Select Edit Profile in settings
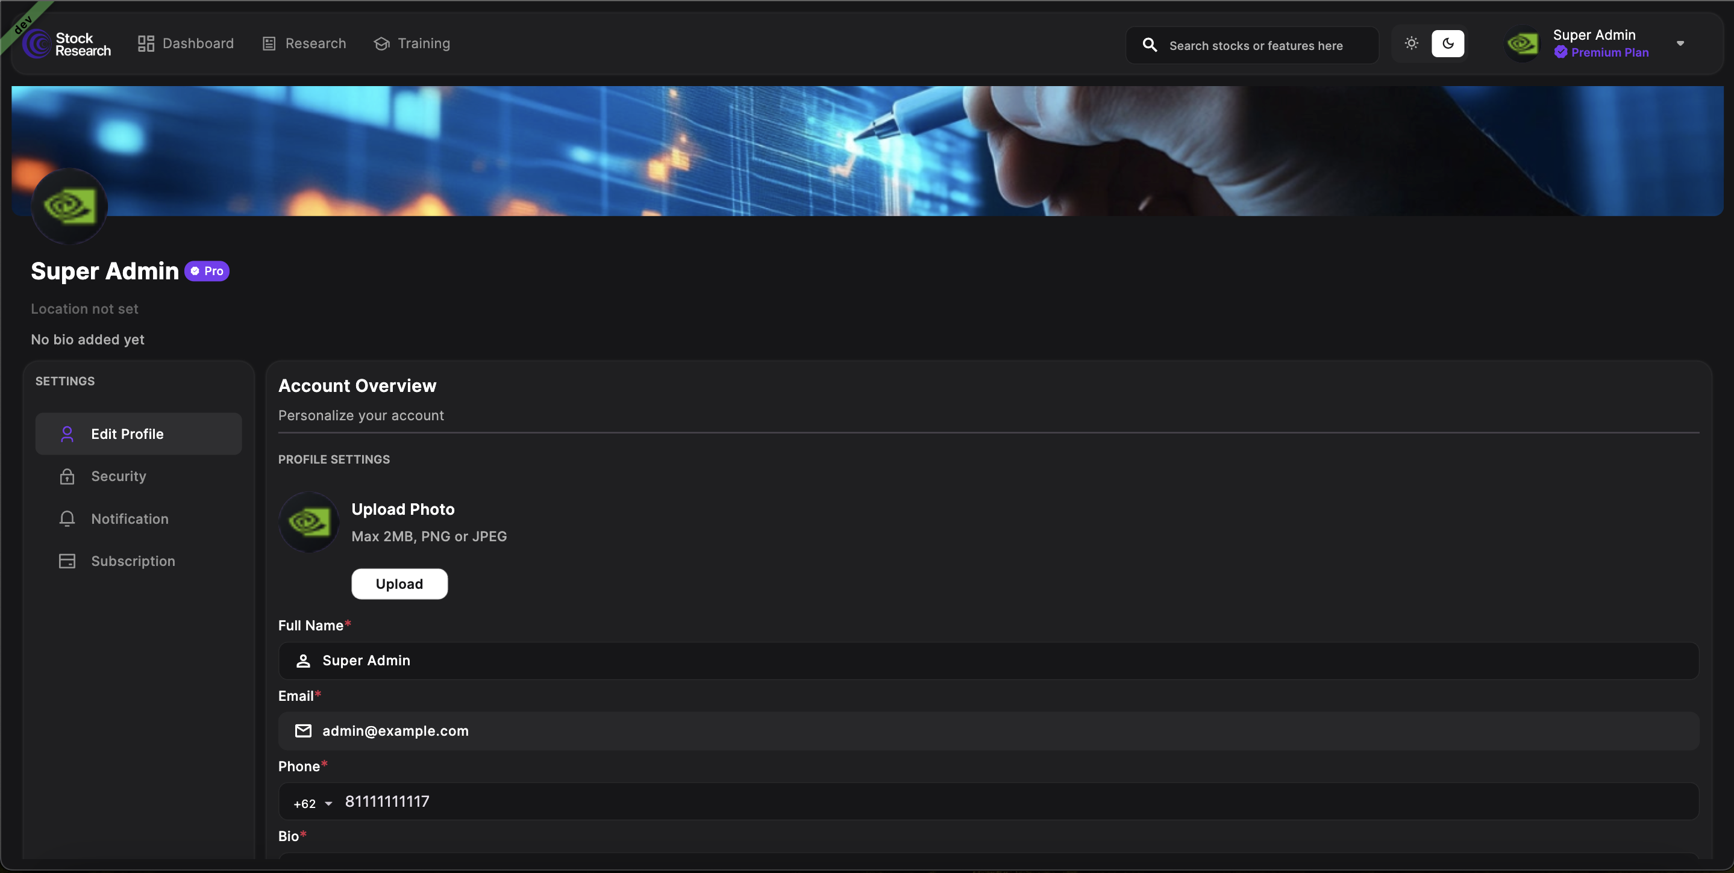 [x=139, y=434]
